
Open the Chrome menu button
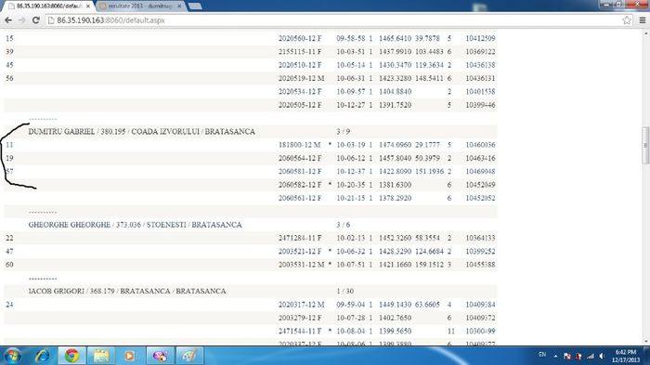[643, 20]
